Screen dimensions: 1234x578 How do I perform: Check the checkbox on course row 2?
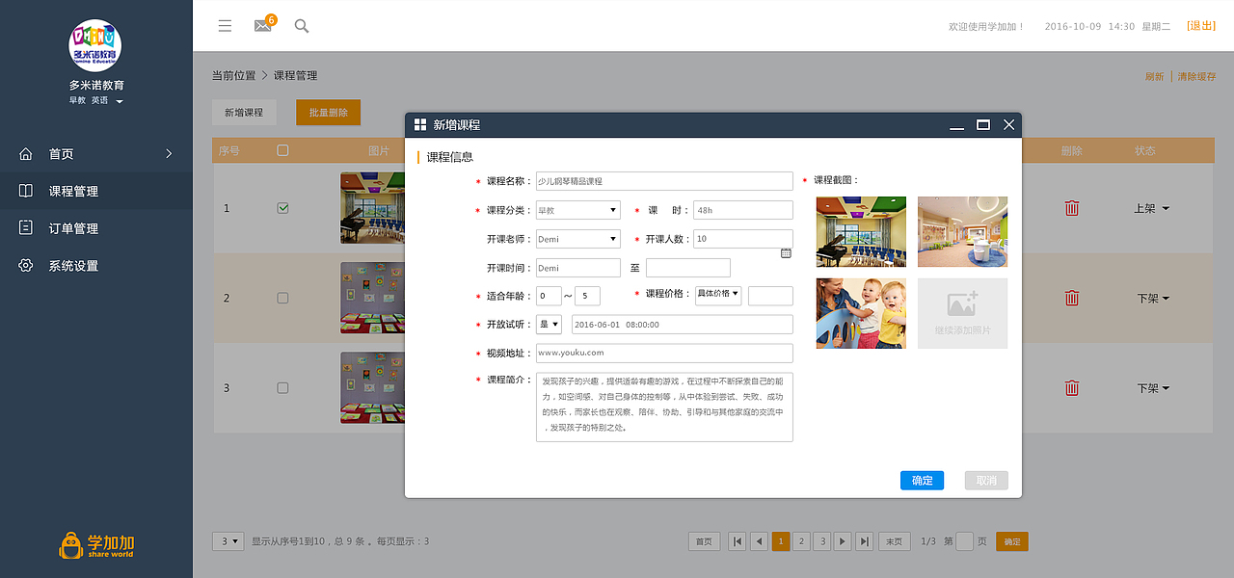tap(282, 298)
